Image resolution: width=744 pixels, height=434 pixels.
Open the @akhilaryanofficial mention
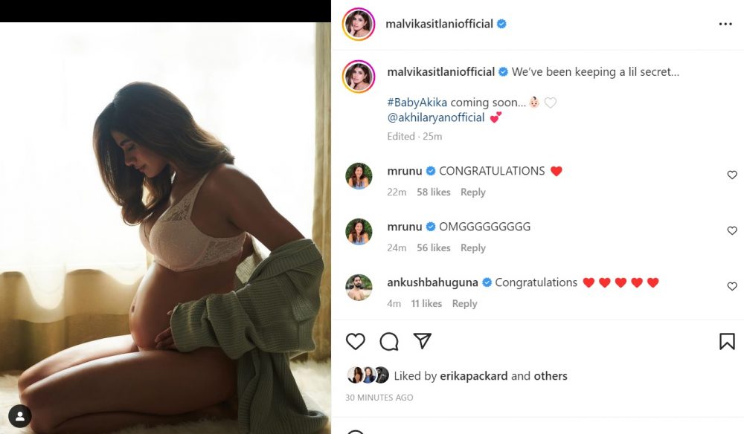pyautogui.click(x=437, y=117)
